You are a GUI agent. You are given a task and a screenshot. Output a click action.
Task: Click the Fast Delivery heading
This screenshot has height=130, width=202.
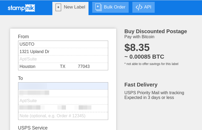point(141,85)
